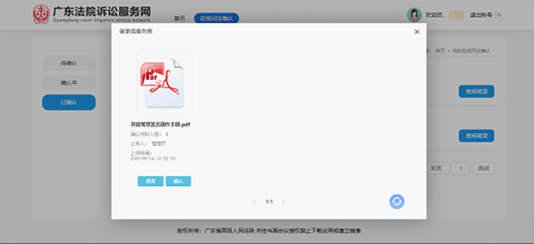Image resolution: width=534 pixels, height=244 pixels.
Task: Click the 查看 button under the PDF
Action: coord(151,181)
